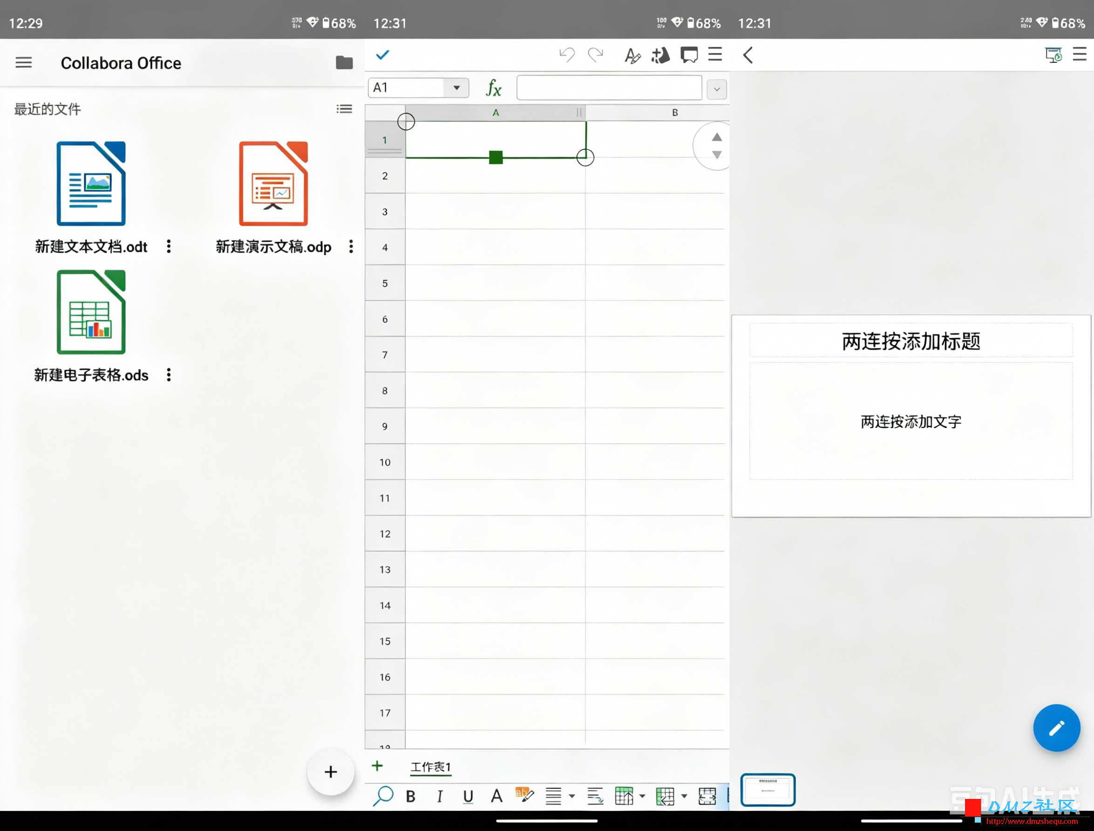This screenshot has width=1094, height=831.
Task: Open the spreadsheet hamburger menu
Action: [715, 54]
